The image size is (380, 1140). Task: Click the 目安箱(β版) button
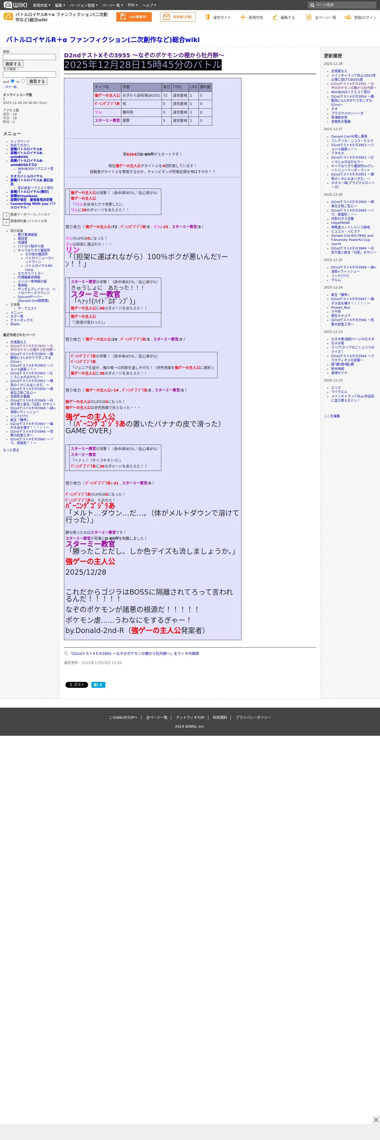178,17
